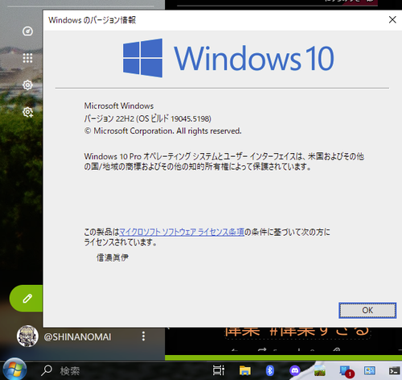The width and height of the screenshot is (402, 380).
Task: Click the Bluetooth icon on taskbar
Action: 269,370
